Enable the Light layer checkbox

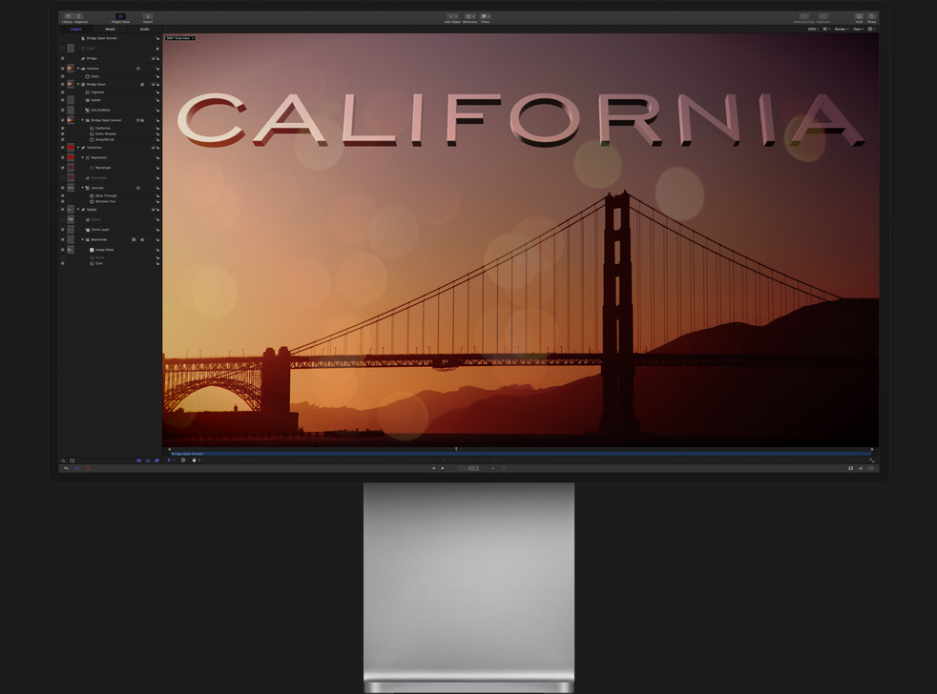coord(63,48)
